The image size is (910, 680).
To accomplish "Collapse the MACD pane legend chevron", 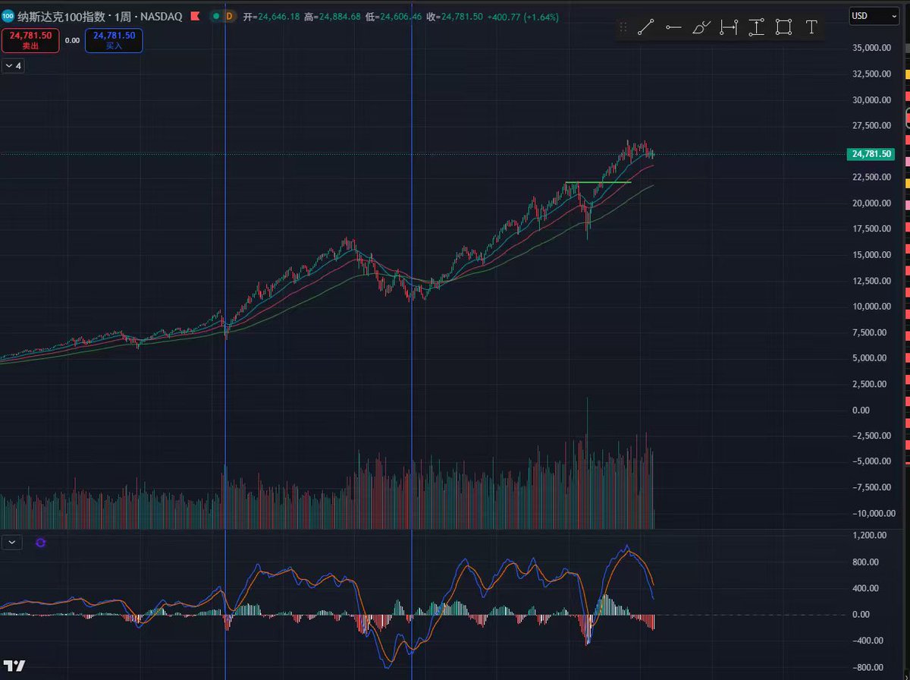I will 12,543.
